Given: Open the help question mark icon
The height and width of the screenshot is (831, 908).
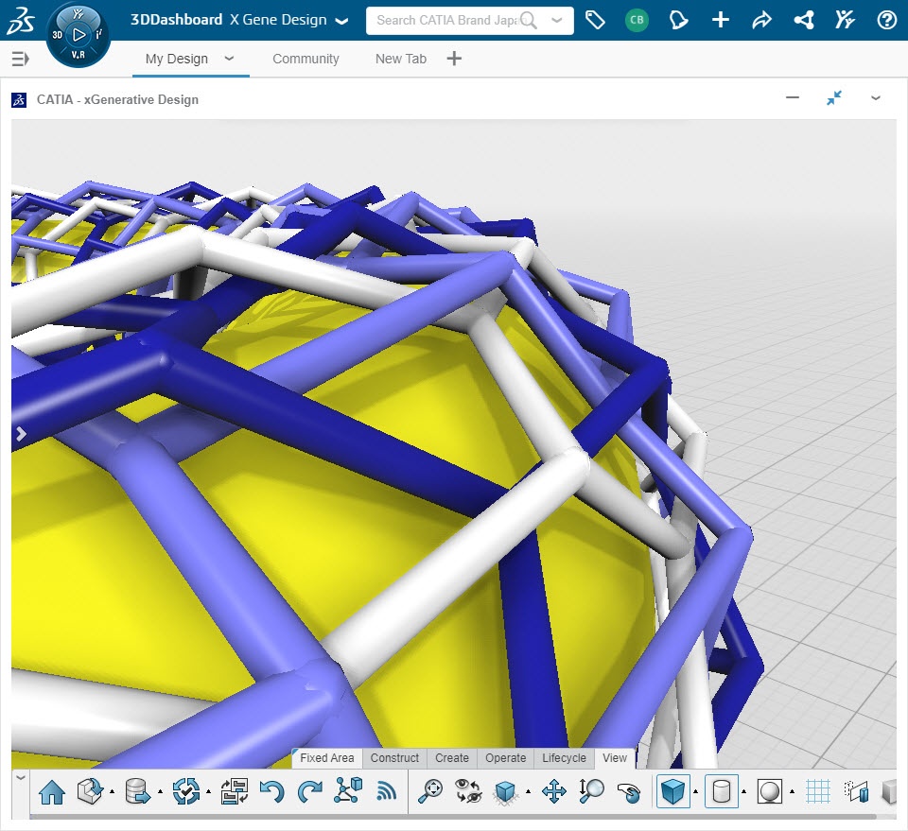Looking at the screenshot, I should 886,20.
